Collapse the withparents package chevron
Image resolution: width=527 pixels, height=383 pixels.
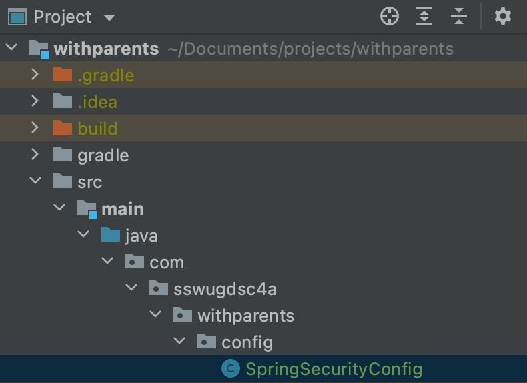point(155,314)
